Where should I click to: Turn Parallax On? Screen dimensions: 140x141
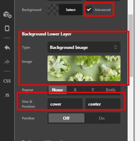[102, 118]
